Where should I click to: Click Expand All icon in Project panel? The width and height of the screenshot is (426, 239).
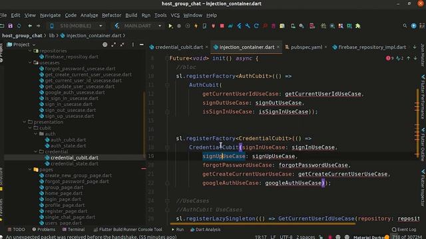pos(114,44)
